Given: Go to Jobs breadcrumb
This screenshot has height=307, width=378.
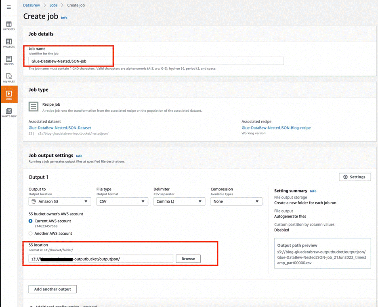Looking at the screenshot, I should (x=54, y=5).
